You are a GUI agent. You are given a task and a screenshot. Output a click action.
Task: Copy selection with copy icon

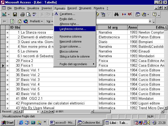[48, 14]
